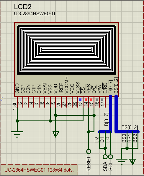144x176 pixels.
Task: Select the SDA terminal circle
Action: point(105,157)
